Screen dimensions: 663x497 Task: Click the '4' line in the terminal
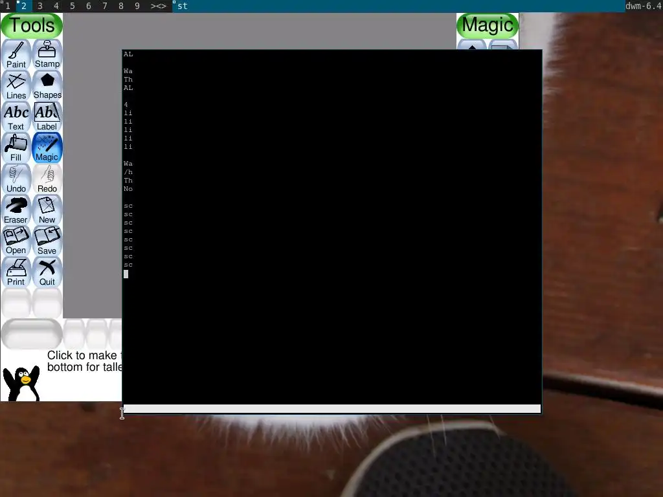126,104
